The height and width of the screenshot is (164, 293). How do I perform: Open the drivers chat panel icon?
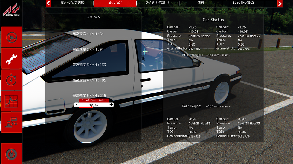tap(12, 122)
